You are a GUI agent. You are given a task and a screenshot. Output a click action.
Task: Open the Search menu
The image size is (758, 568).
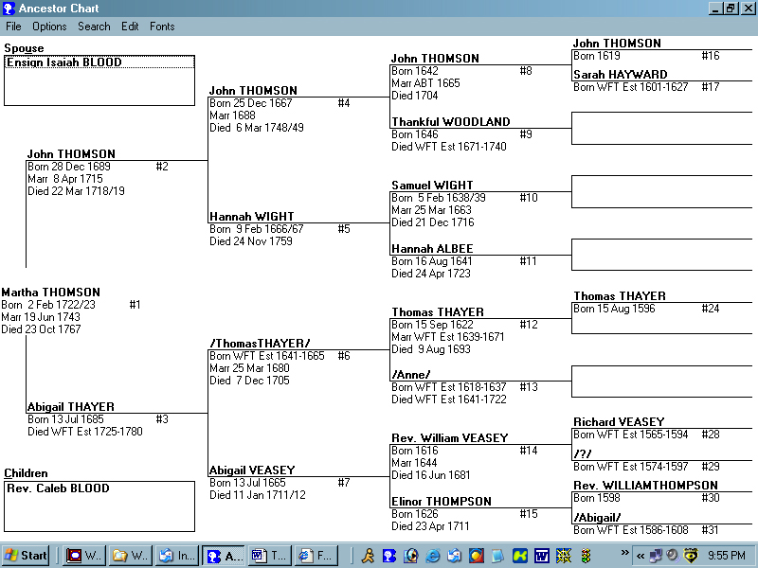click(x=94, y=27)
